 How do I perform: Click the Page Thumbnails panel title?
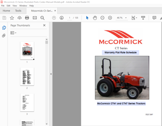click(20, 25)
